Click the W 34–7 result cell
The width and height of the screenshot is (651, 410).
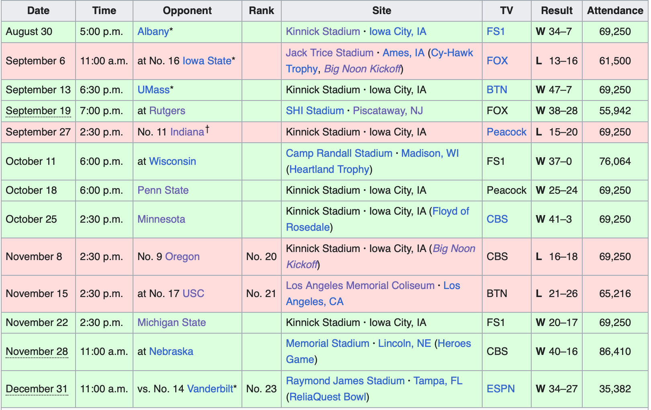[557, 32]
